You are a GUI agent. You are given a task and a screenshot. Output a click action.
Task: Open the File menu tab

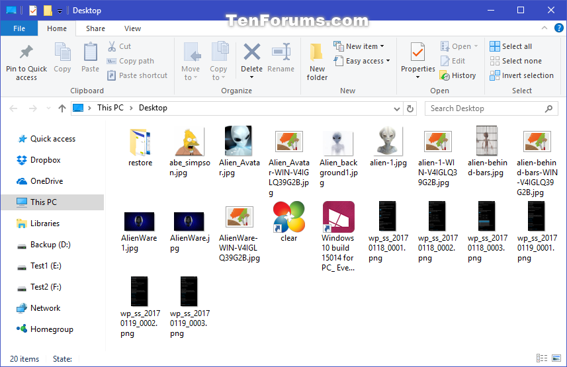point(19,28)
